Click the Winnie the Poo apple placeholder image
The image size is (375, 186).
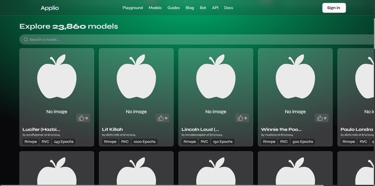click(x=296, y=77)
